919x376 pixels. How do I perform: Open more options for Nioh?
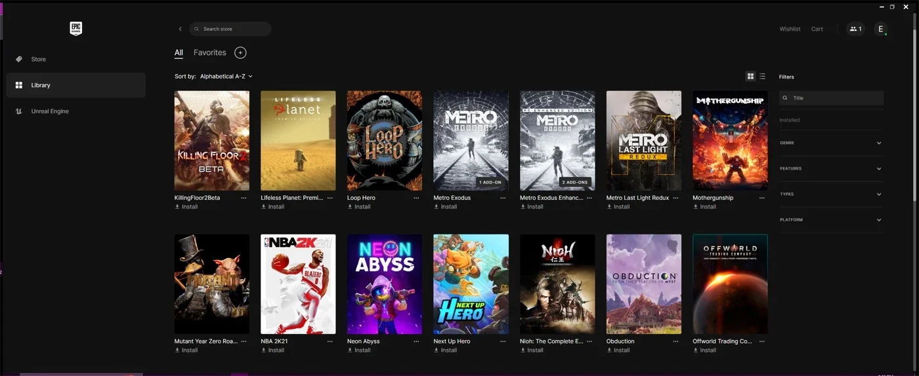coord(589,341)
